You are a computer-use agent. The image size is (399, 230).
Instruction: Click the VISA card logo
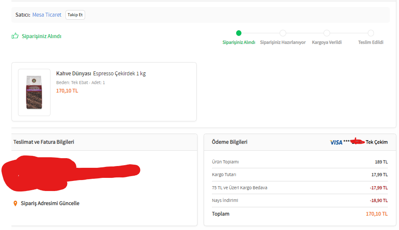[x=336, y=142]
